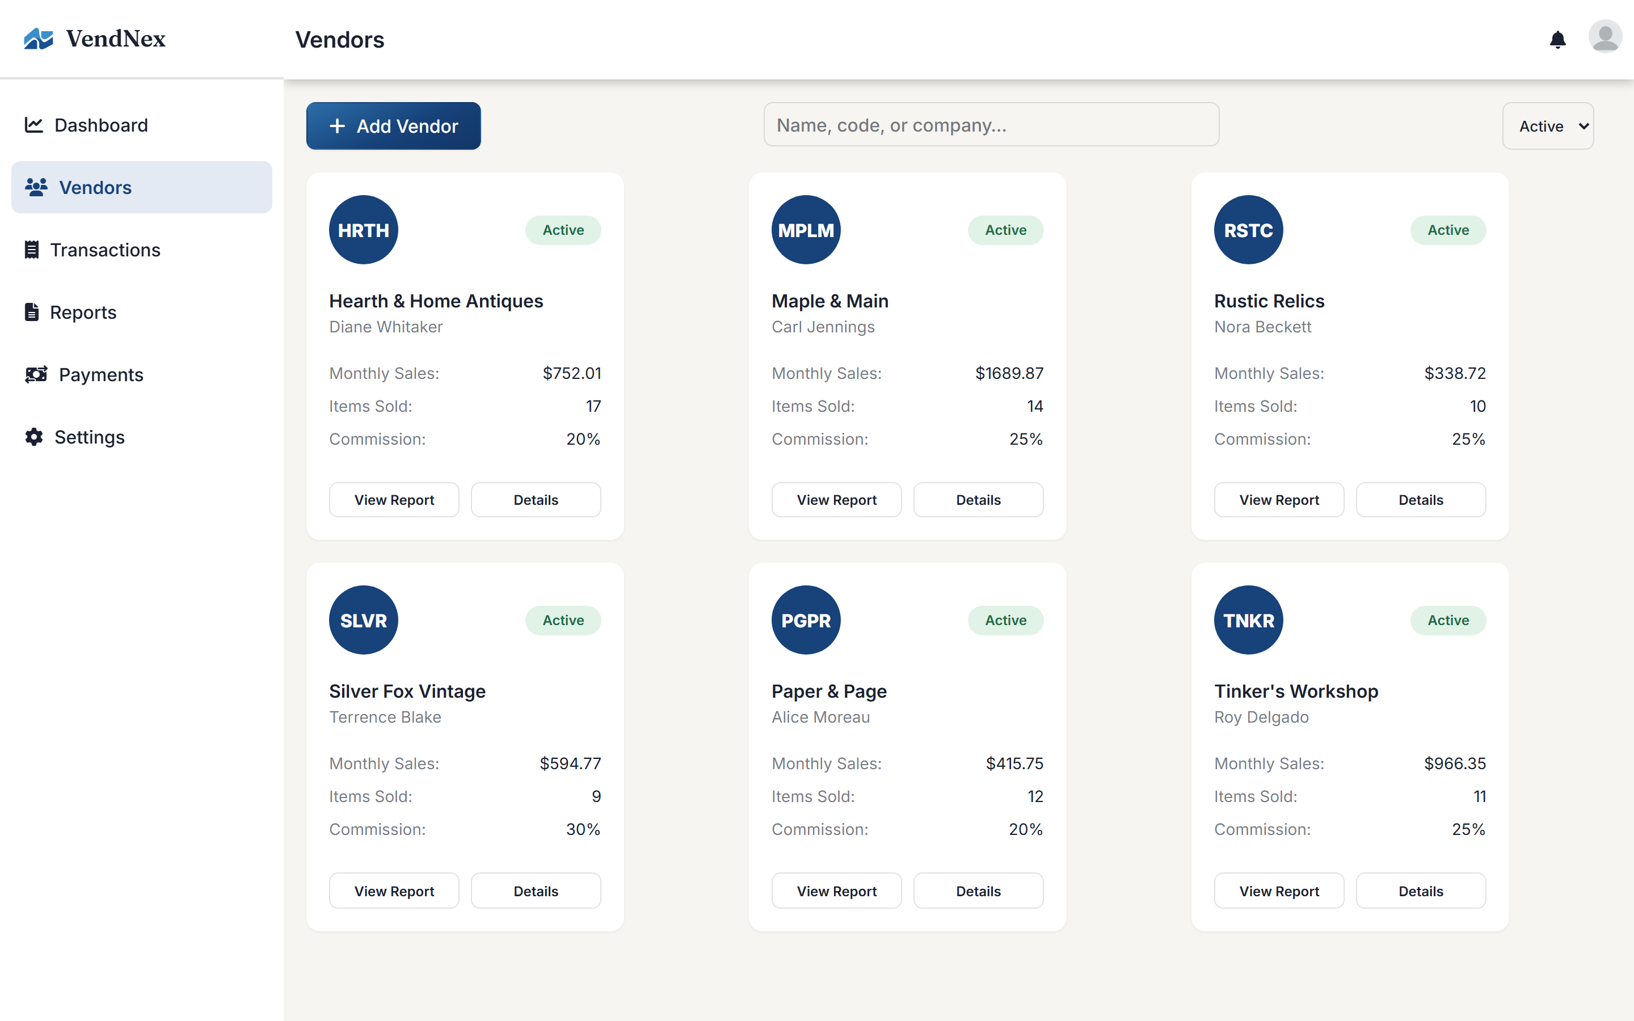
Task: View Report for Tinker's Workshop
Action: (x=1279, y=891)
